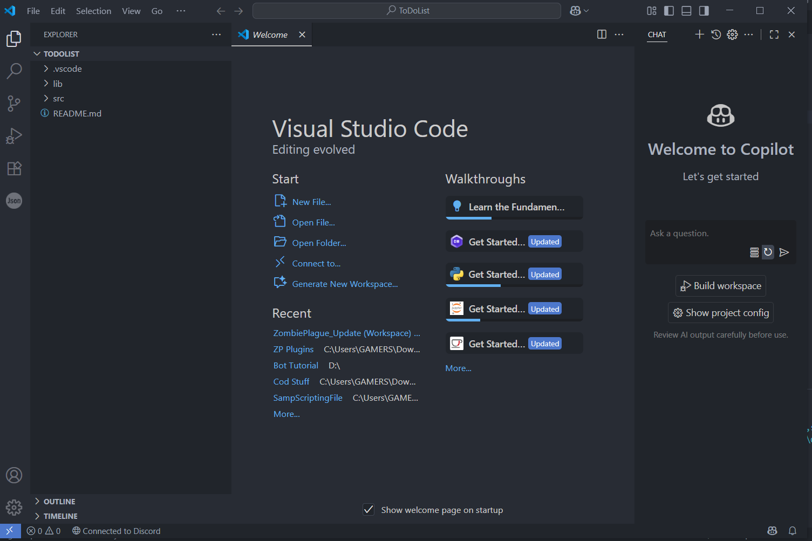Send the chat message arrow
The height and width of the screenshot is (541, 812).
click(x=784, y=252)
